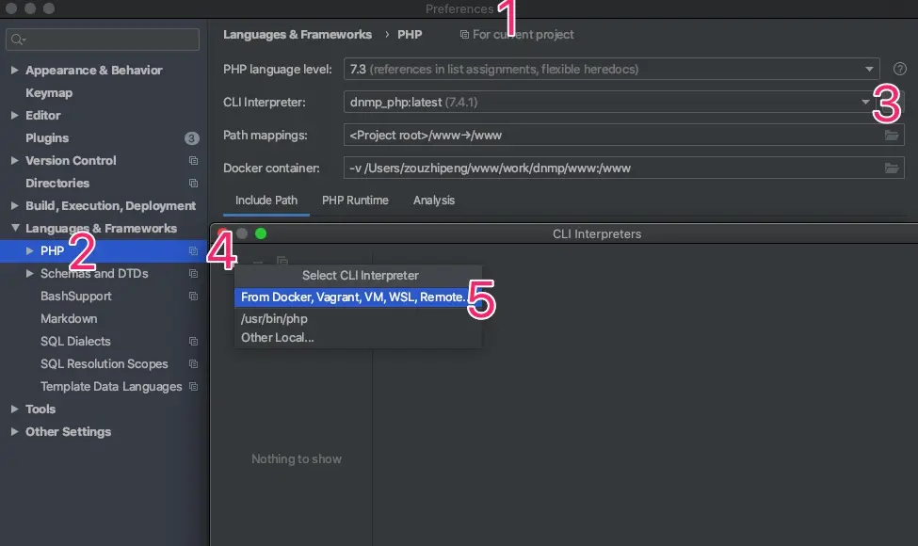The width and height of the screenshot is (918, 546).
Task: Open BashSupport settings page
Action: pos(76,297)
